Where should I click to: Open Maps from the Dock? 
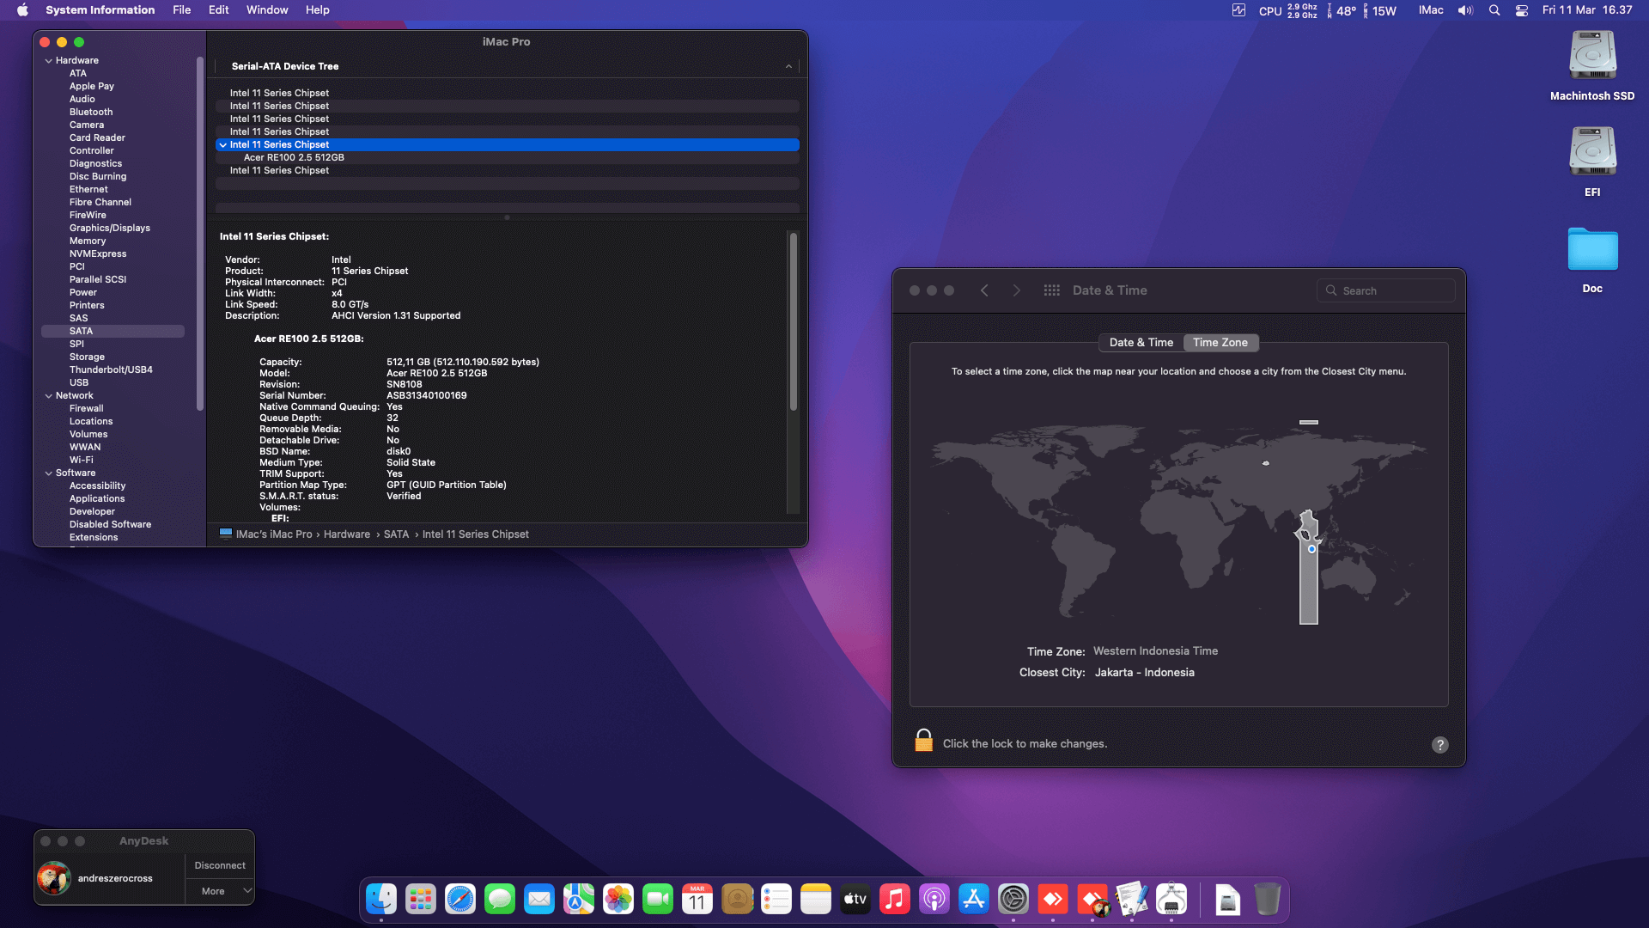click(579, 900)
